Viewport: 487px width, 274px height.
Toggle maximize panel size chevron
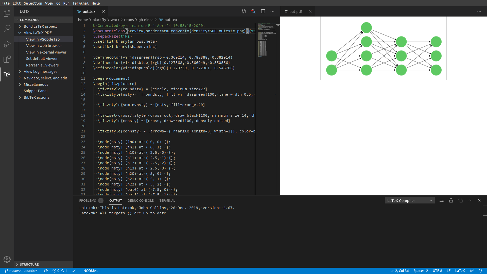pos(470,200)
